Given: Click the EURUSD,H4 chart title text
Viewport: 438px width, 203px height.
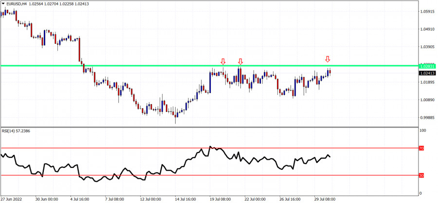Looking at the screenshot, I should (18, 4).
